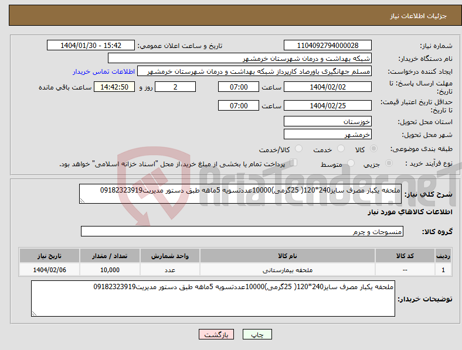This screenshot has width=462, height=350.
Task: Select the کالا radio button
Action: coord(373,149)
